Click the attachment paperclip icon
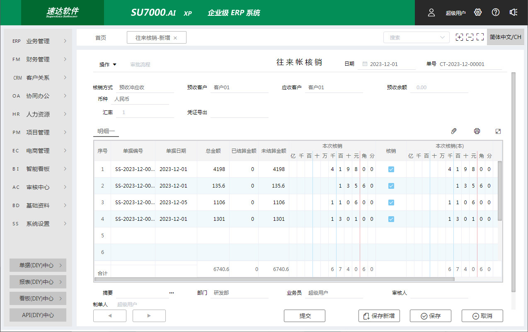The image size is (528, 332). pyautogui.click(x=454, y=131)
